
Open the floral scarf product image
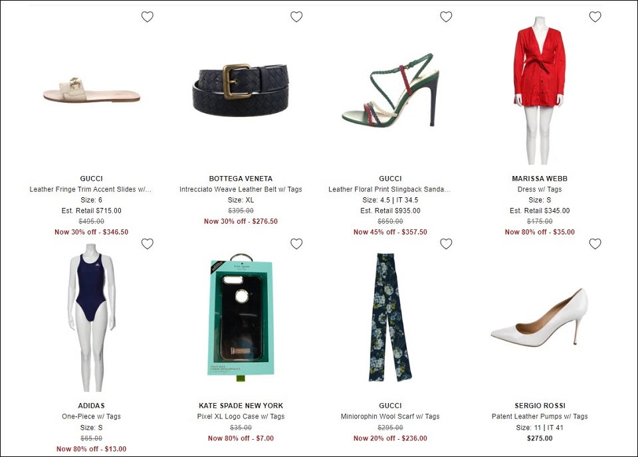[390, 317]
